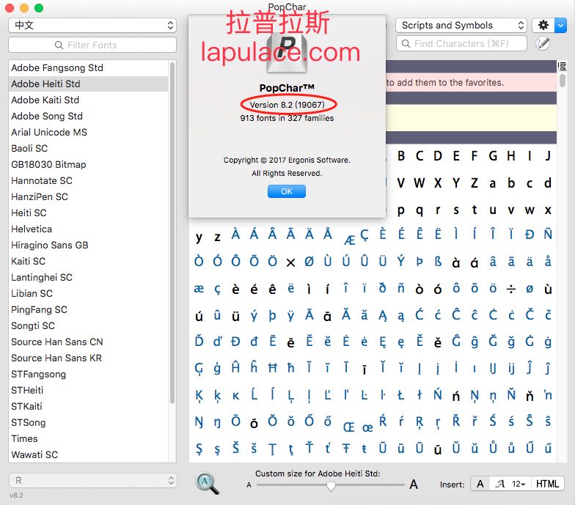This screenshot has height=505, width=575.
Task: Select Adobe Kaiti Std font
Action: click(x=88, y=100)
